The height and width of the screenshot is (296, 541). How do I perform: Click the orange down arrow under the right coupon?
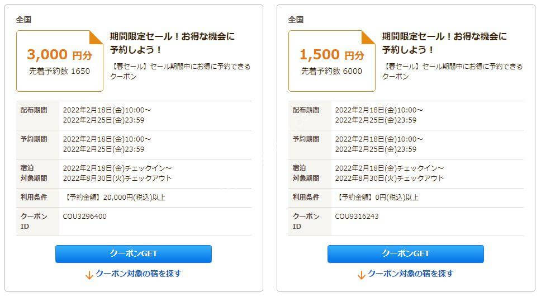(361, 275)
